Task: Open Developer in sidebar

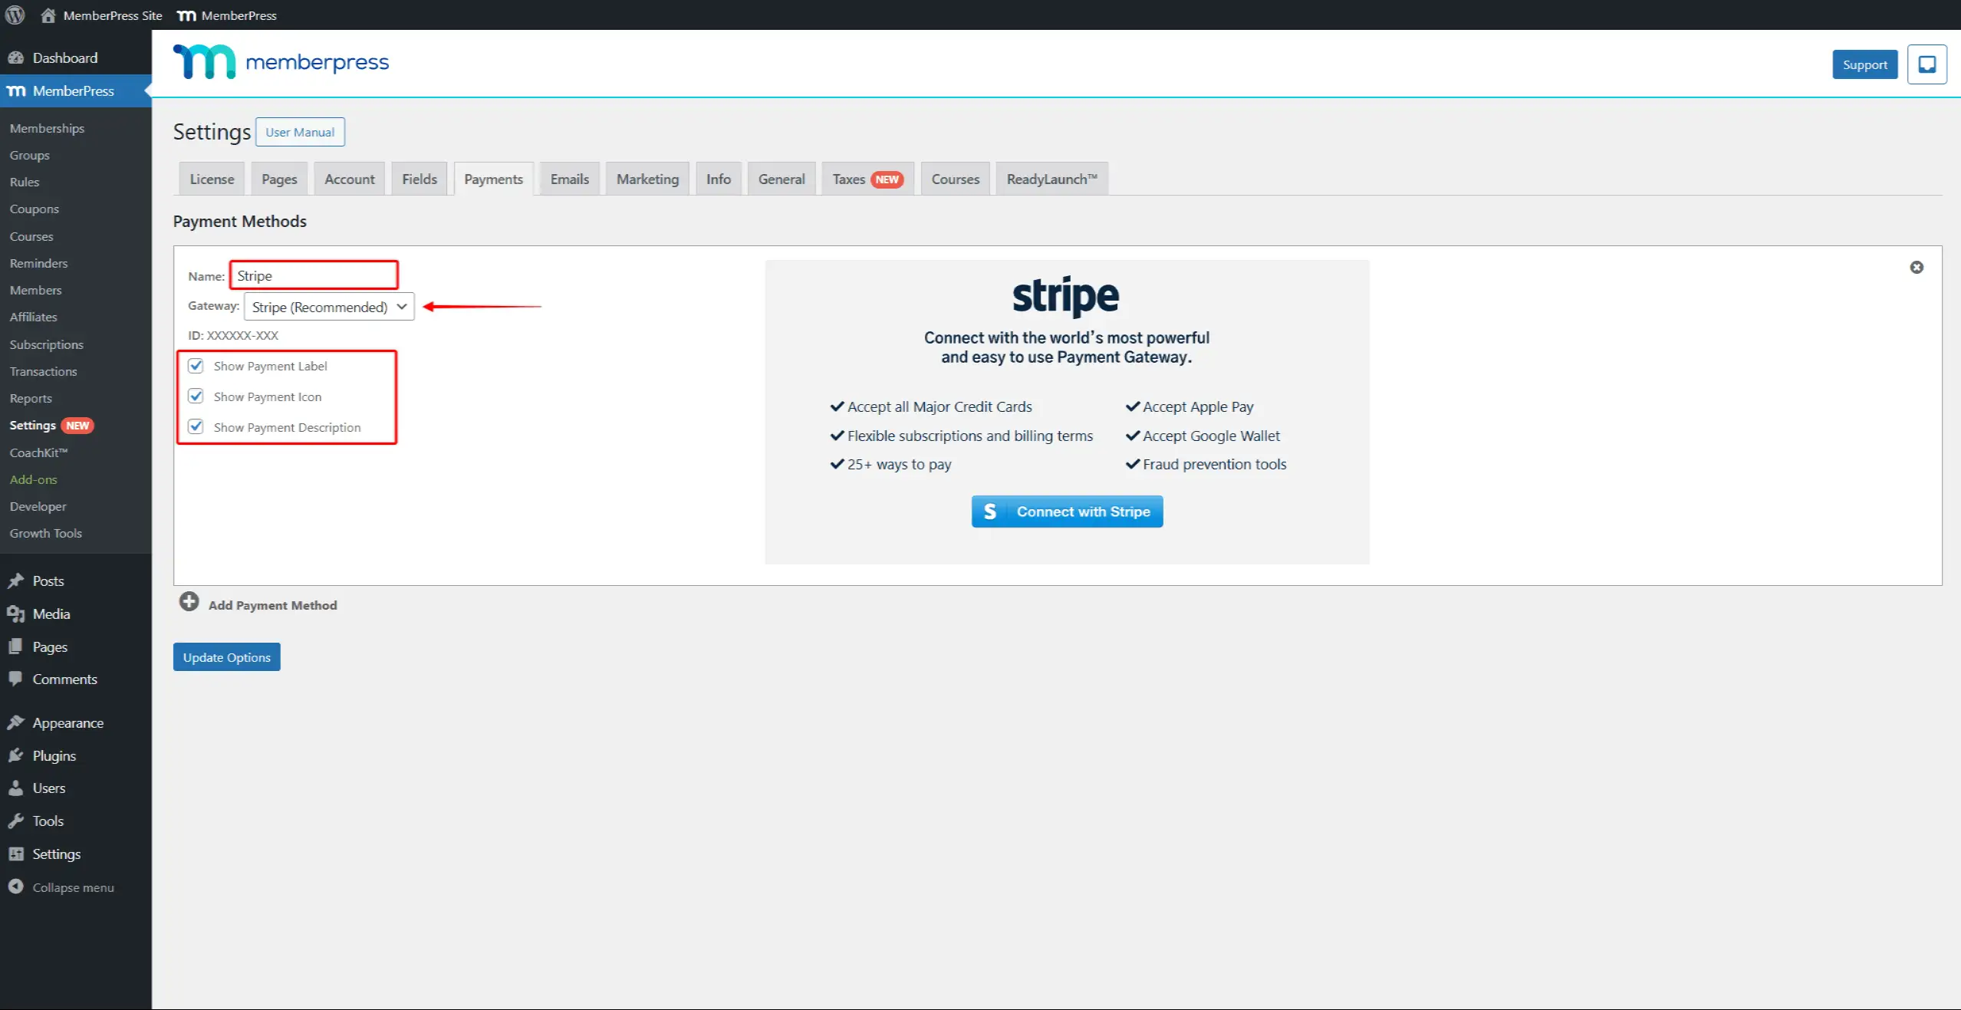Action: [38, 506]
